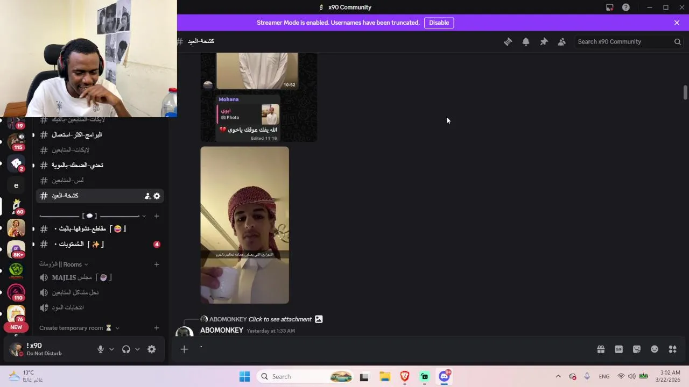Add channel in Rooms category
This screenshot has width=689, height=387.
pyautogui.click(x=157, y=264)
